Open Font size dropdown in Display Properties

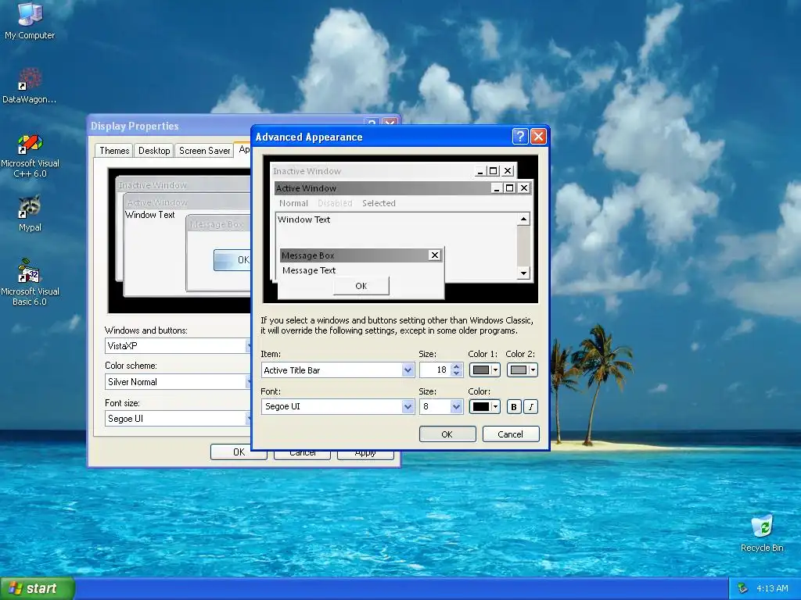click(178, 419)
